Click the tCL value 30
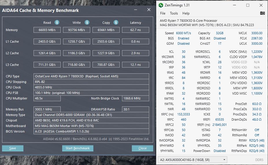The height and width of the screenshot is (165, 268). coord(183,52)
